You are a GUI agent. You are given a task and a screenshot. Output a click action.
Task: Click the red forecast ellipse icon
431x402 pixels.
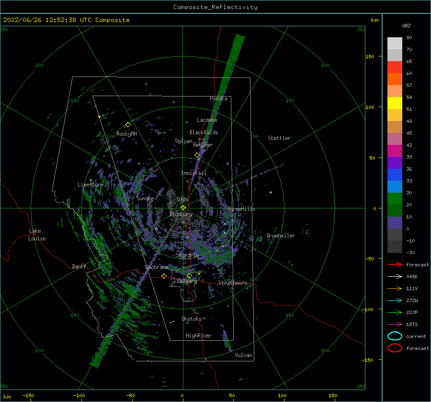point(395,348)
